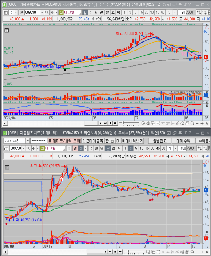Click minus zoom-out icon in upper chart
Viewport: 211px width, 256px height.
(197, 123)
